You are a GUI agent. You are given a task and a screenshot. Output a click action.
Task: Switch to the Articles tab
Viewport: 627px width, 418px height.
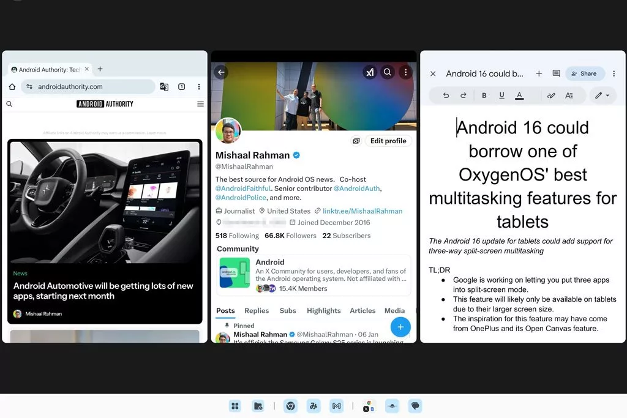pyautogui.click(x=362, y=310)
